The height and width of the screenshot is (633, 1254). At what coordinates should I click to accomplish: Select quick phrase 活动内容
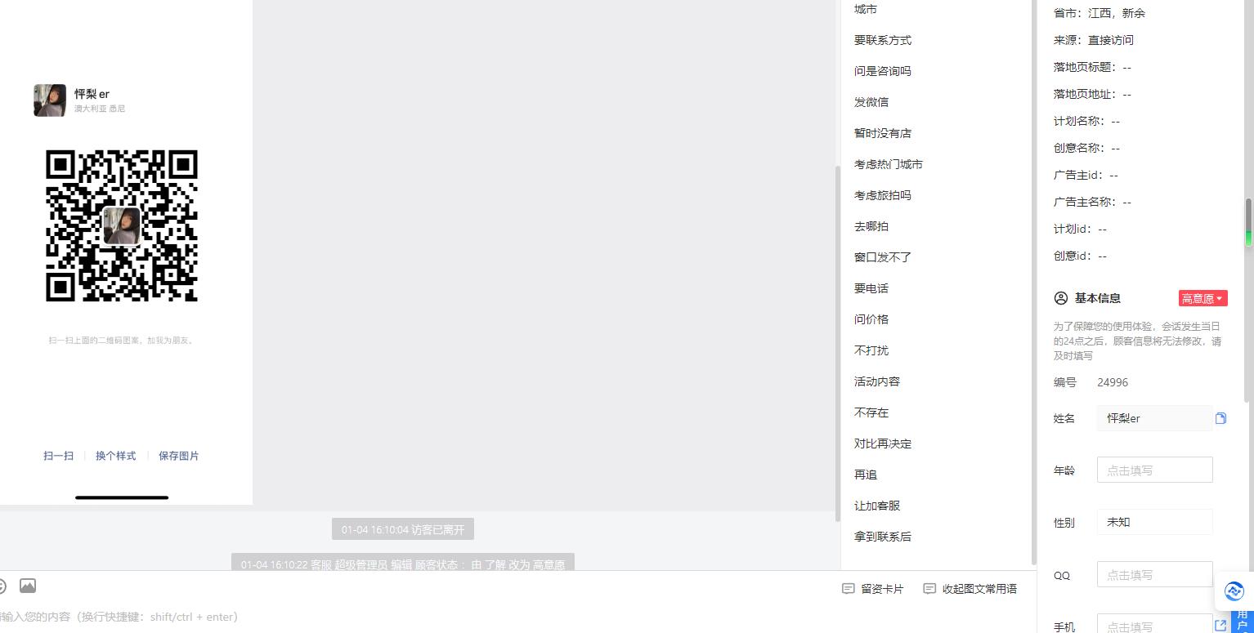(x=877, y=381)
